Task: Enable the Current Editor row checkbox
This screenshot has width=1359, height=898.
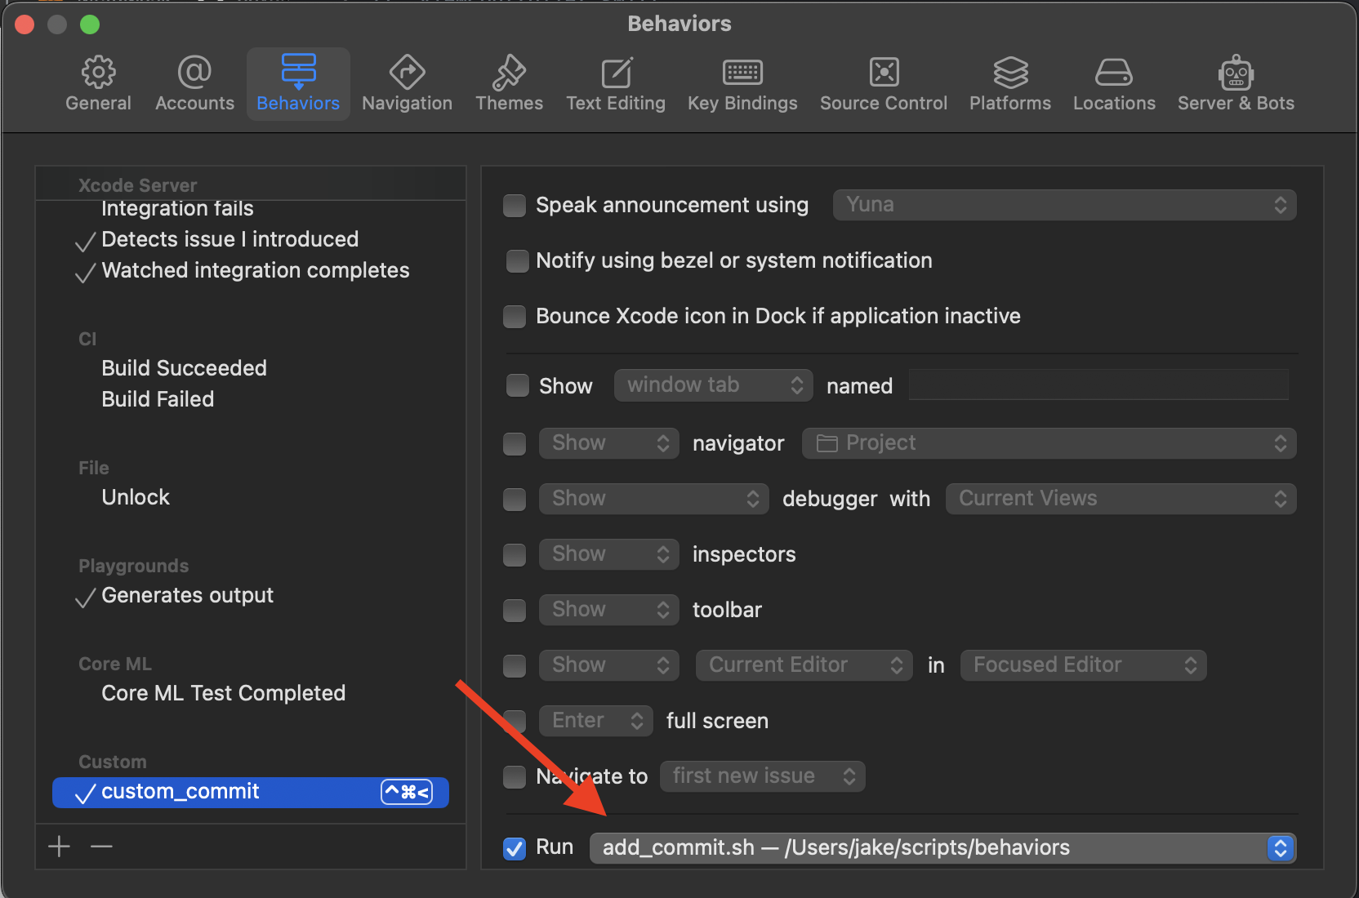Action: 515,666
